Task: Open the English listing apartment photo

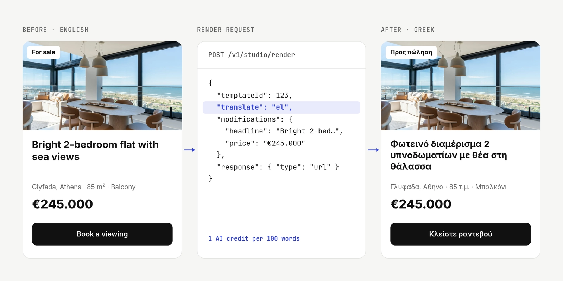Action: [x=102, y=86]
